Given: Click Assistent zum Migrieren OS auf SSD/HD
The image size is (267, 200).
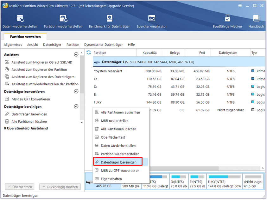Looking at the screenshot, I should point(42,62).
